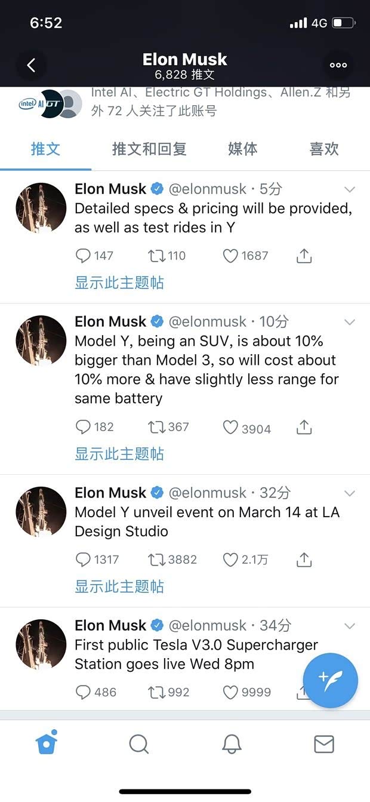Tap Elon Musk's avatar on the SUV tweet
Viewport: 370px width, 802px height.
pyautogui.click(x=41, y=340)
